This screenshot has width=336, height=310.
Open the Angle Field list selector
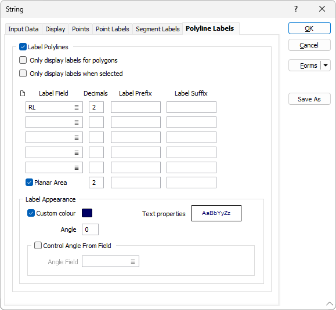[133, 261]
